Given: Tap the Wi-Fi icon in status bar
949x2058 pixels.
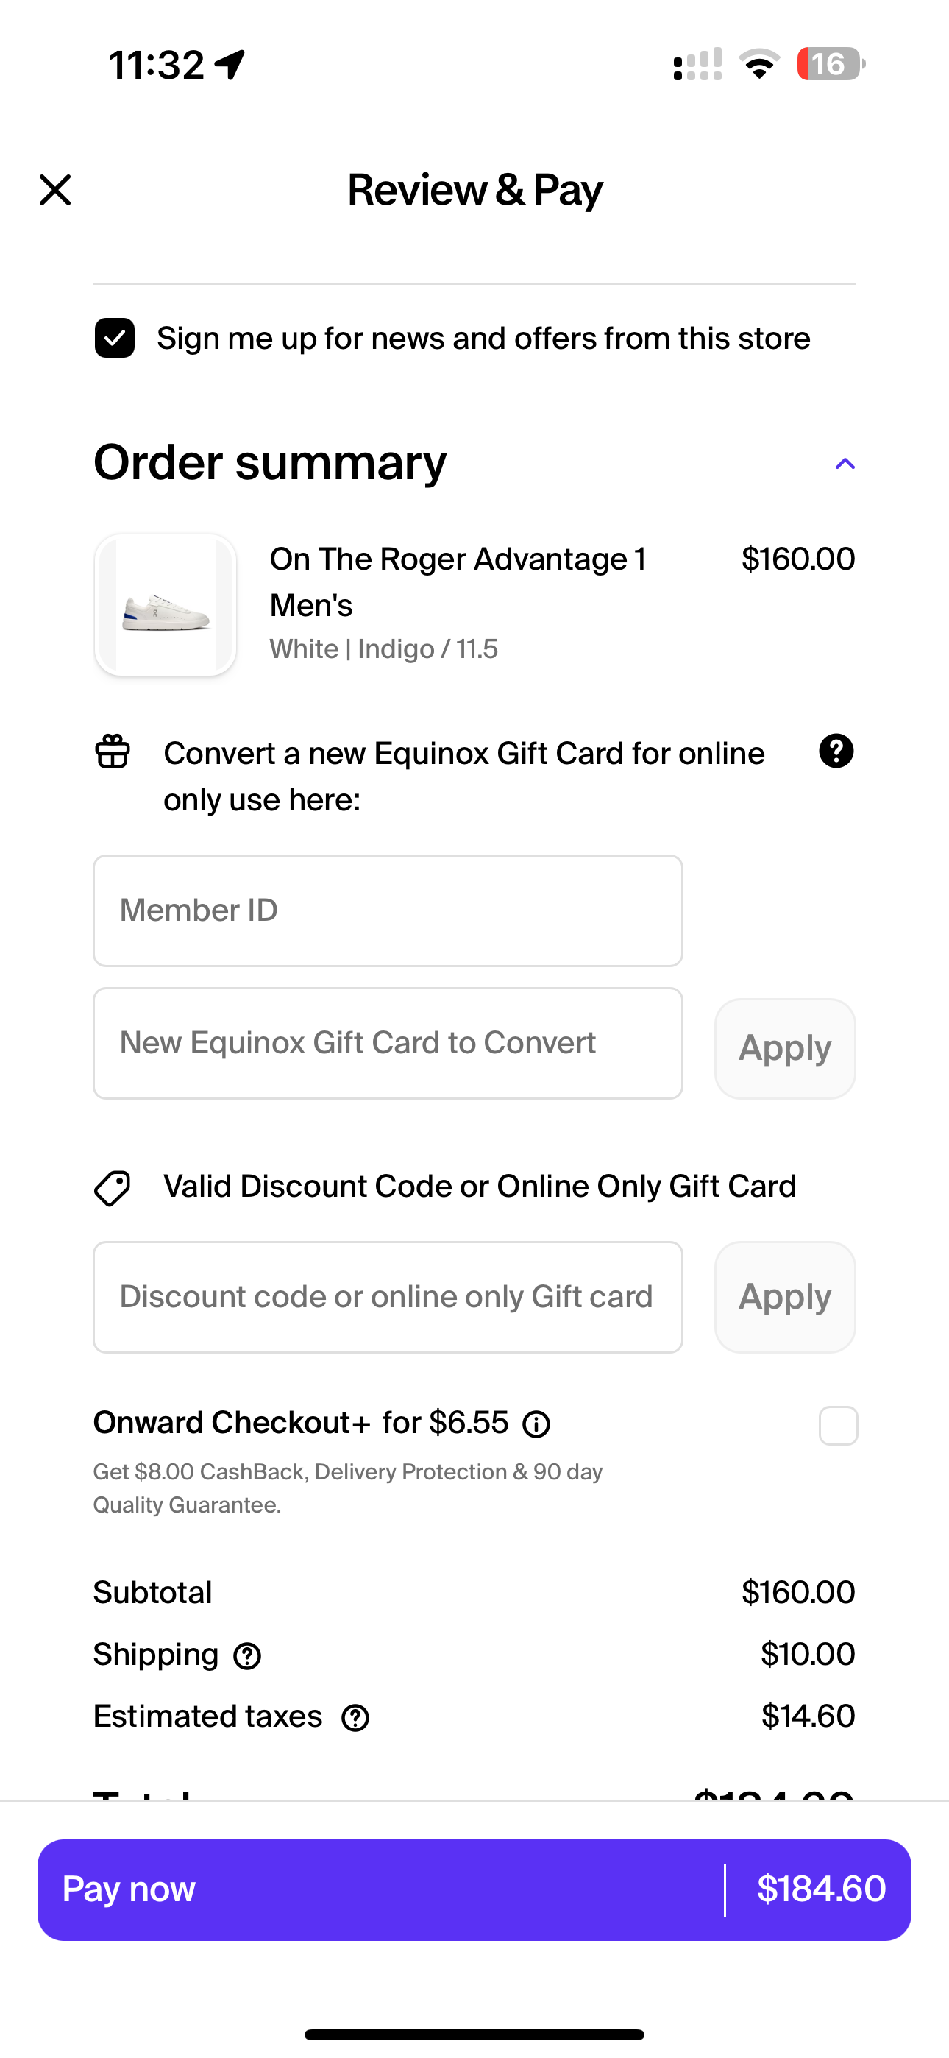Looking at the screenshot, I should coord(759,64).
